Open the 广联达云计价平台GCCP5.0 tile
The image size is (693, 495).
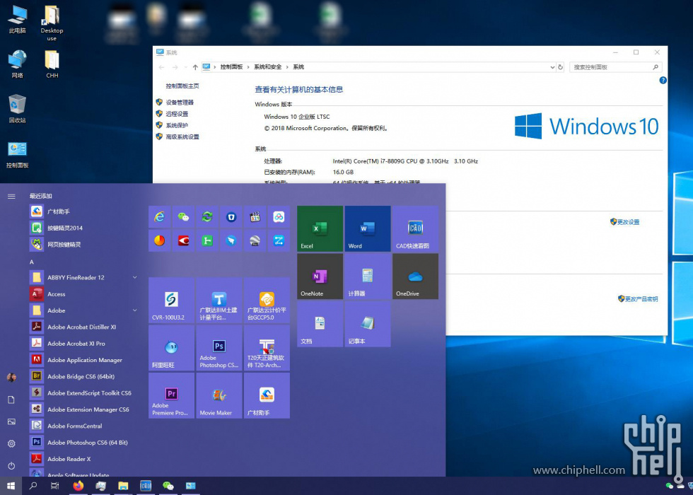coord(267,300)
